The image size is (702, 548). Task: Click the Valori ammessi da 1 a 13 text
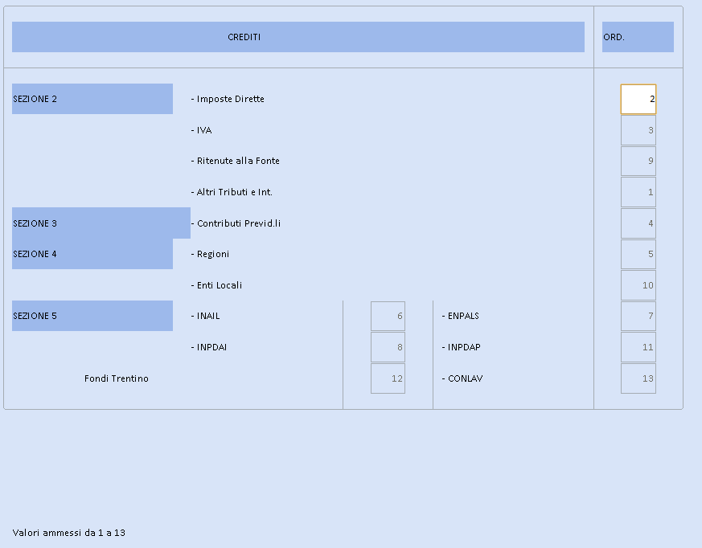tap(69, 533)
